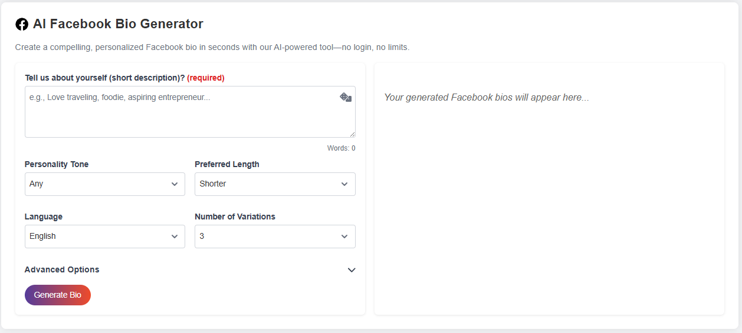This screenshot has width=742, height=333.
Task: Click the resize handle of the description textarea
Action: 352,134
